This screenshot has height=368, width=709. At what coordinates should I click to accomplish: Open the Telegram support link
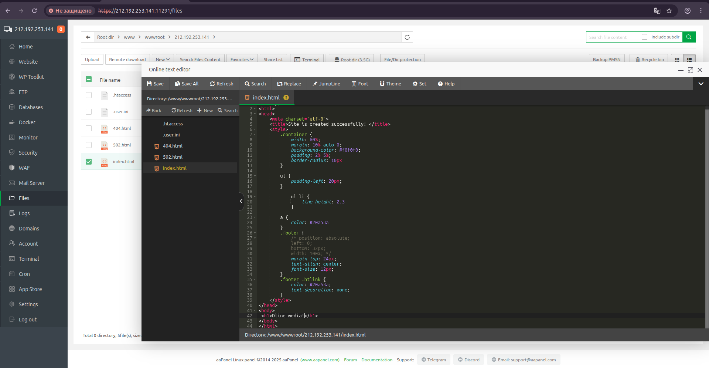(434, 360)
